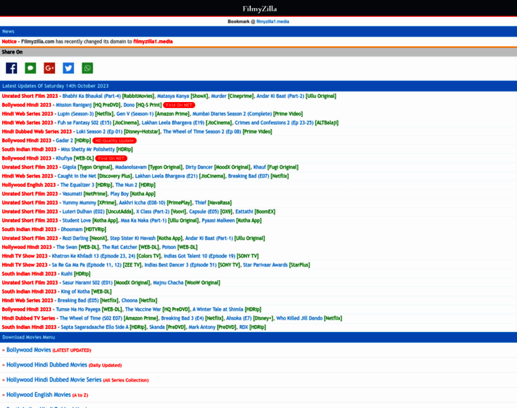Image resolution: width=517 pixels, height=408 pixels.
Task: Open Sapta Sagaradaache Ello Side A link
Action: [95, 327]
